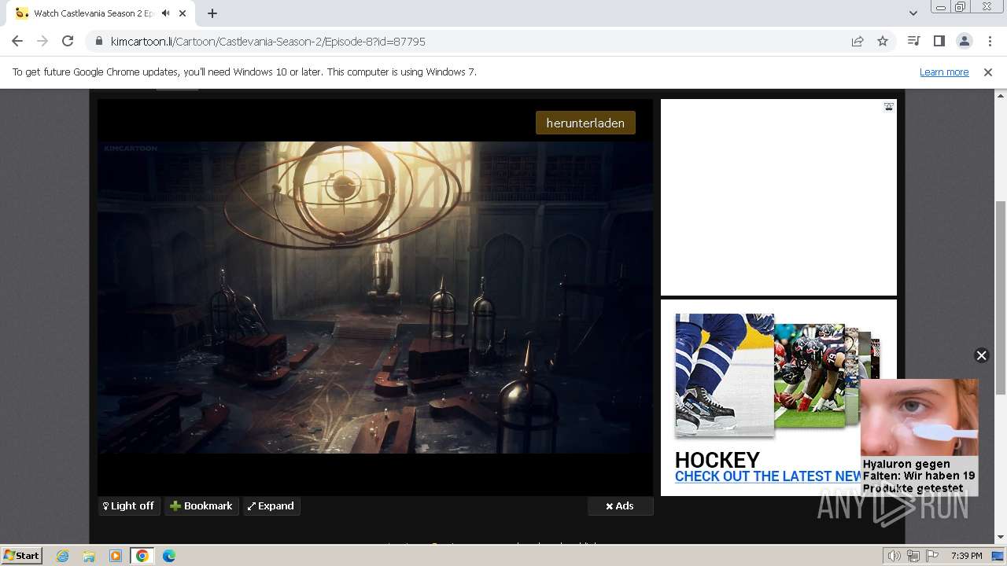The image size is (1007, 566).
Task: Click the hockey skate ad image
Action: (725, 374)
